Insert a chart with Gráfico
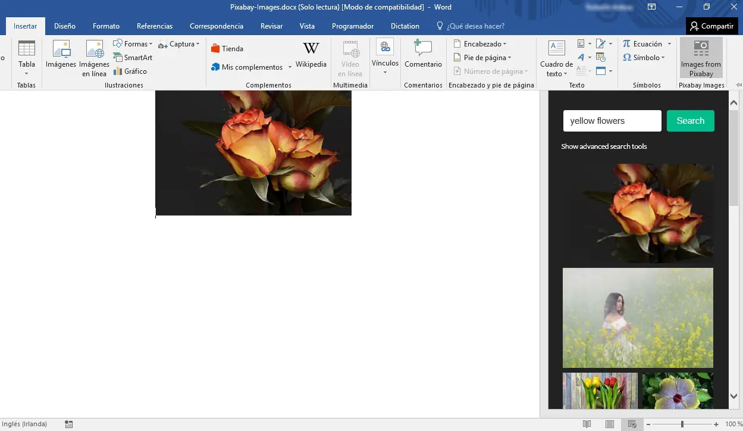Viewport: 743px width, 431px height. click(x=130, y=71)
